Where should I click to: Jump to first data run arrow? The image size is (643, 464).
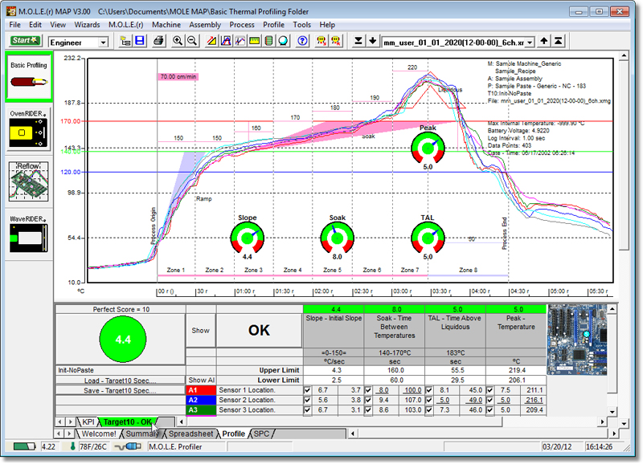[558, 41]
